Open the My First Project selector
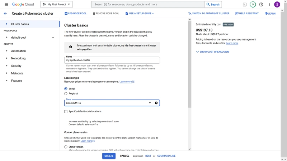This screenshot has height=161, width=287. tap(56, 4)
